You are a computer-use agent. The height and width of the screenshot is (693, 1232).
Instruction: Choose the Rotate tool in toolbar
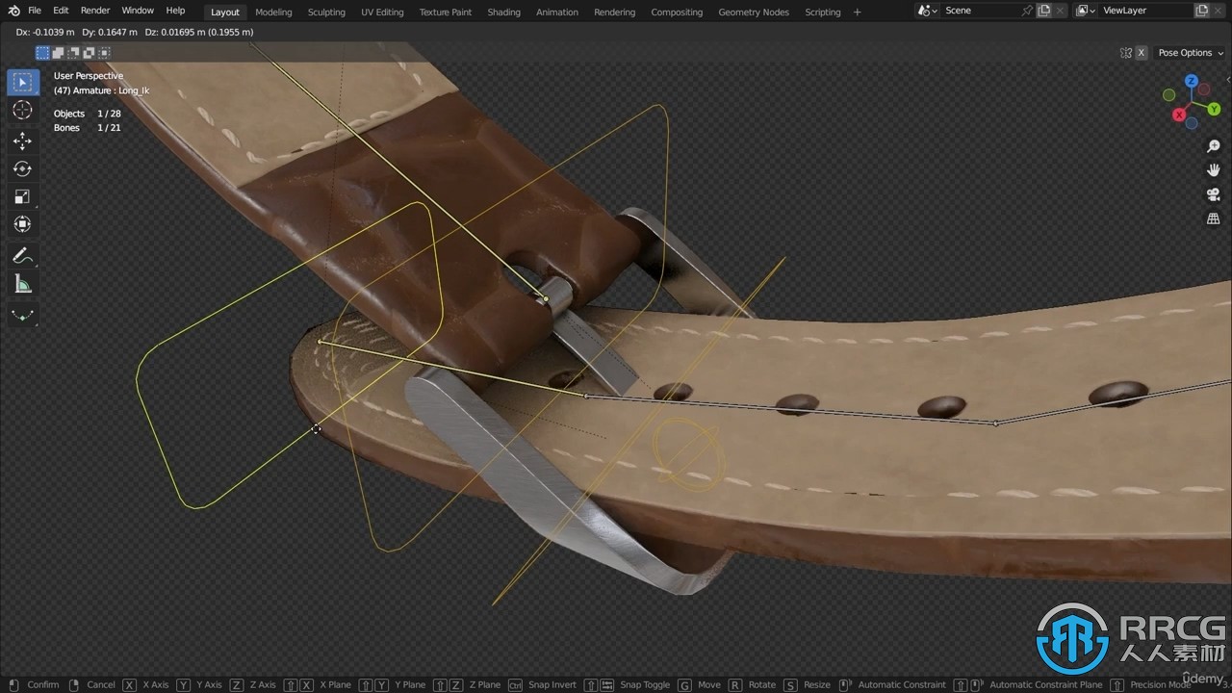22,168
